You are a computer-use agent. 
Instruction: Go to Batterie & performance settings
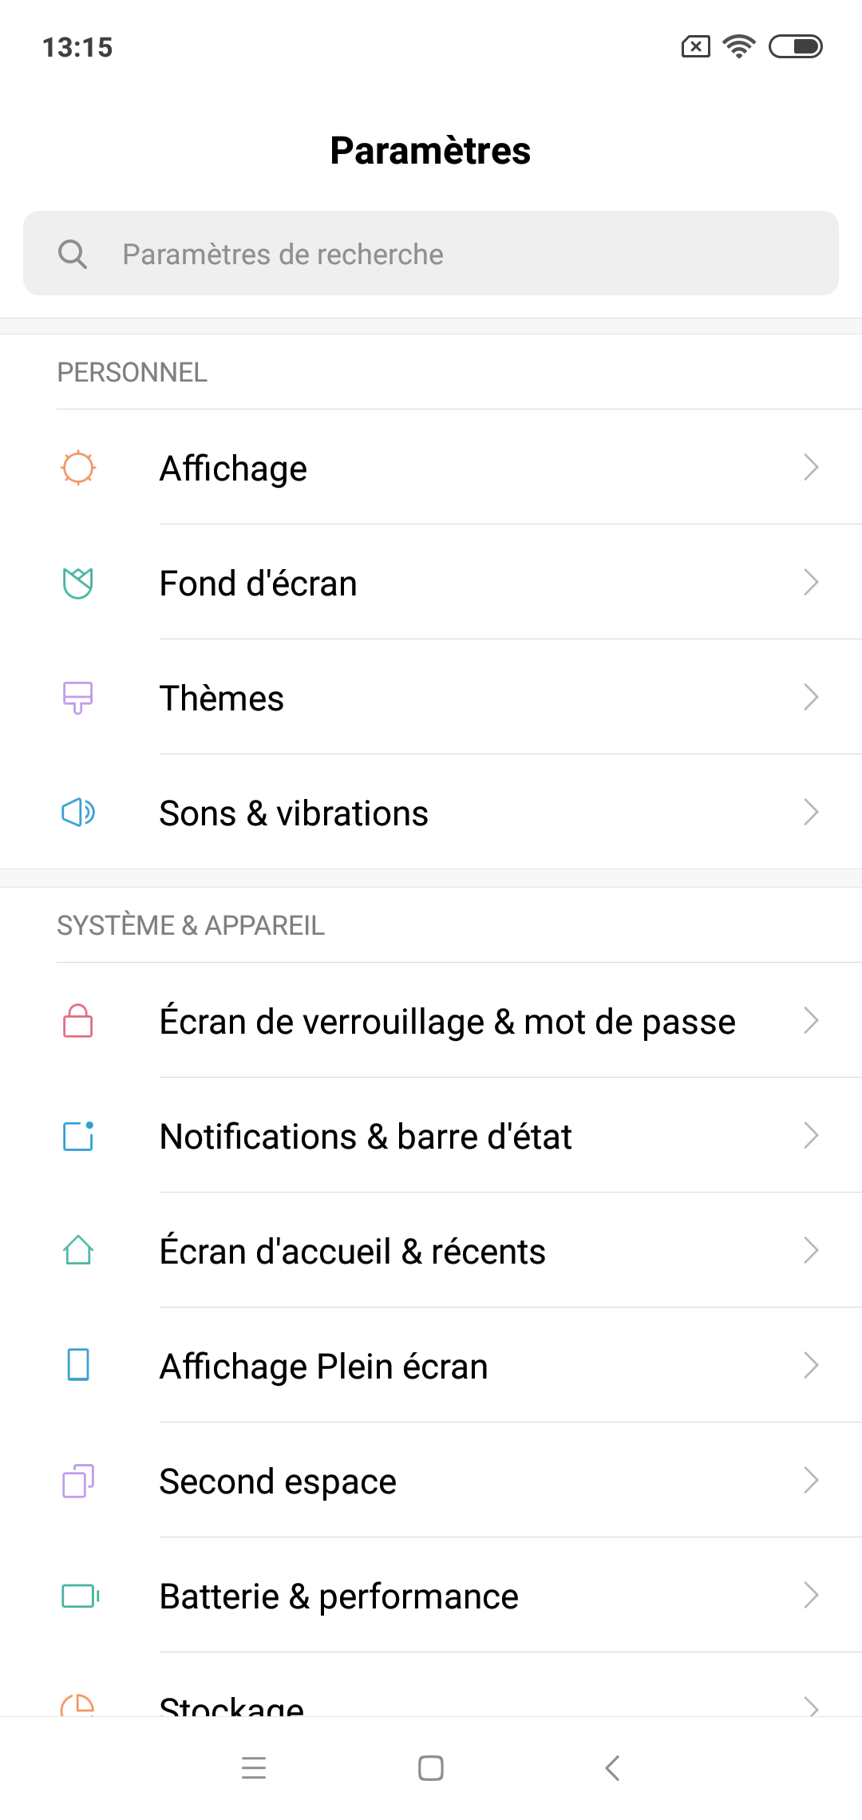tap(339, 1596)
